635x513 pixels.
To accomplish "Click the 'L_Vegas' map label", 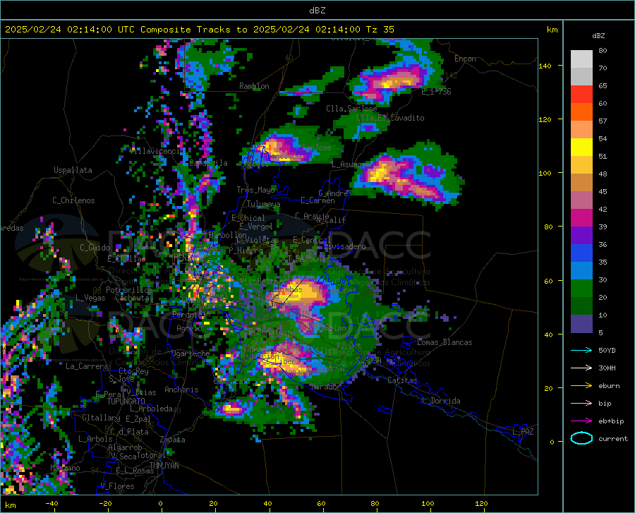I will (x=90, y=298).
